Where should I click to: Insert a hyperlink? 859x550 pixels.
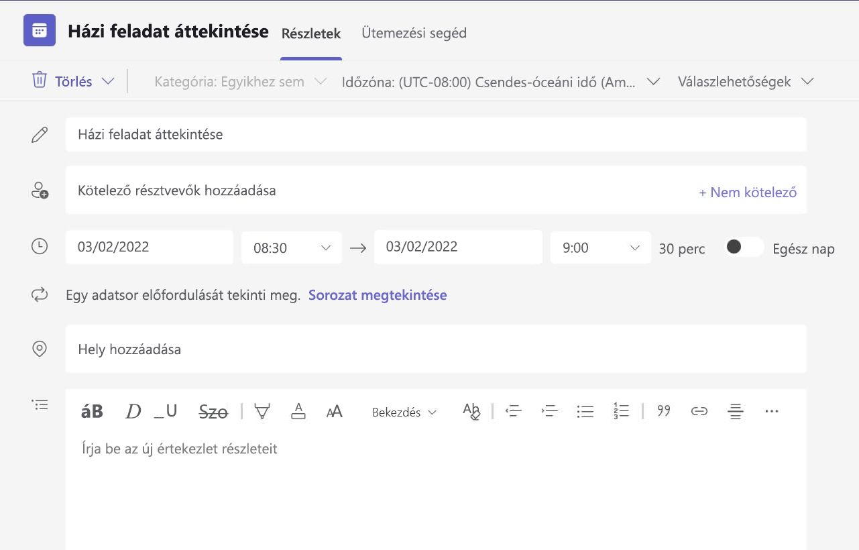pos(699,411)
